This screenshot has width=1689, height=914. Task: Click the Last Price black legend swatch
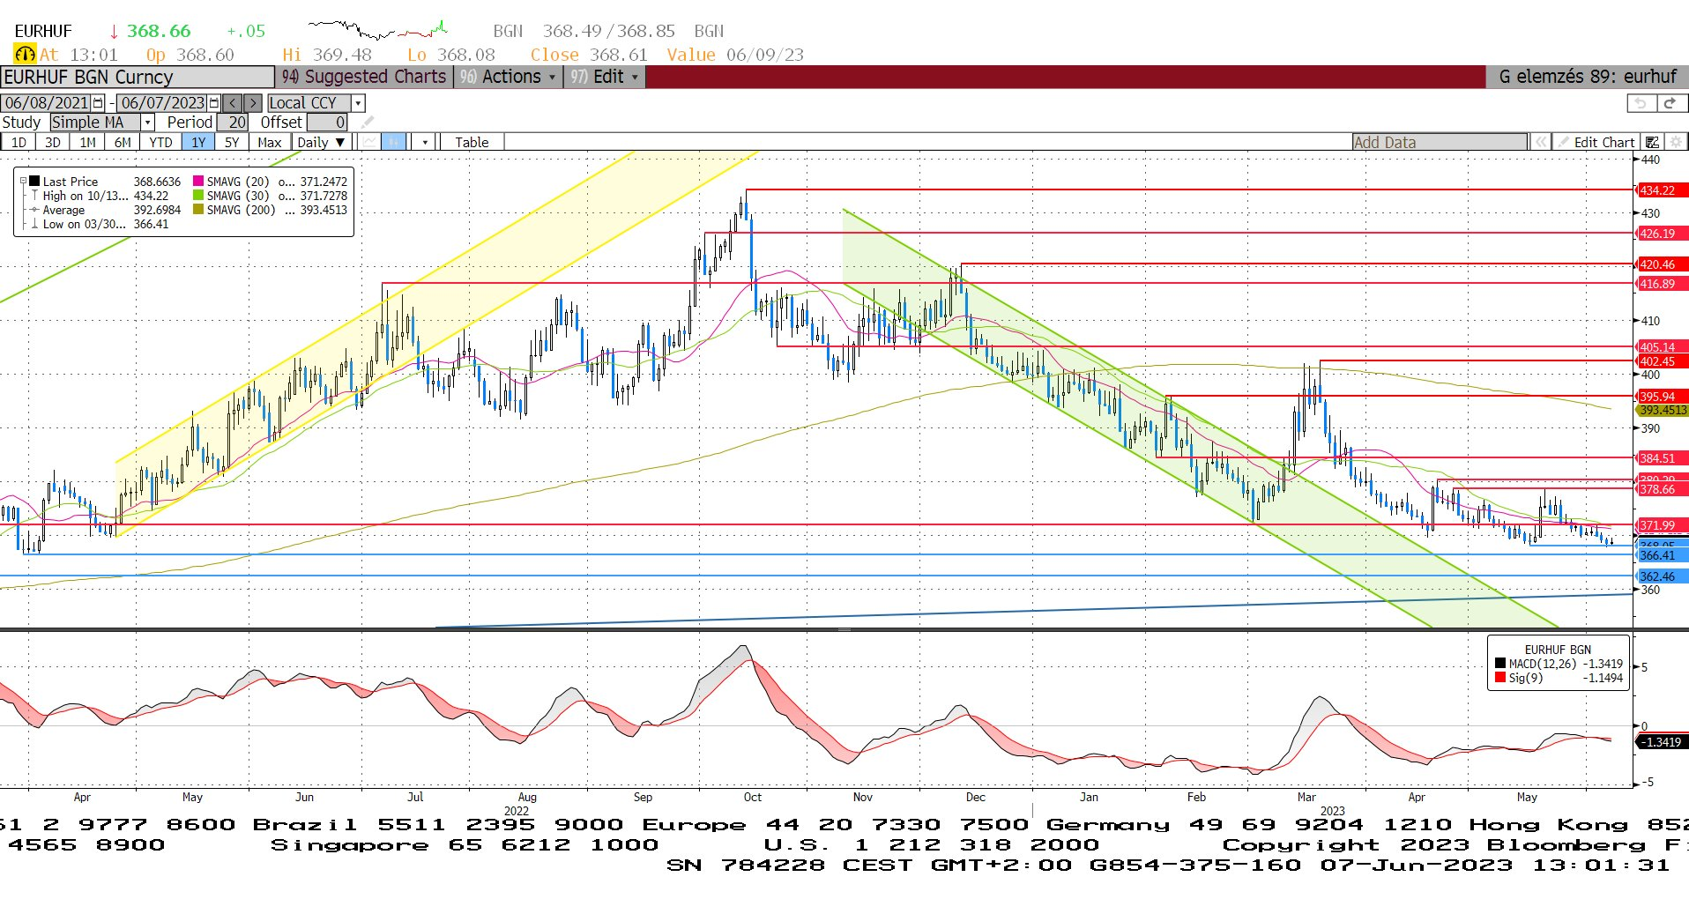pyautogui.click(x=34, y=181)
